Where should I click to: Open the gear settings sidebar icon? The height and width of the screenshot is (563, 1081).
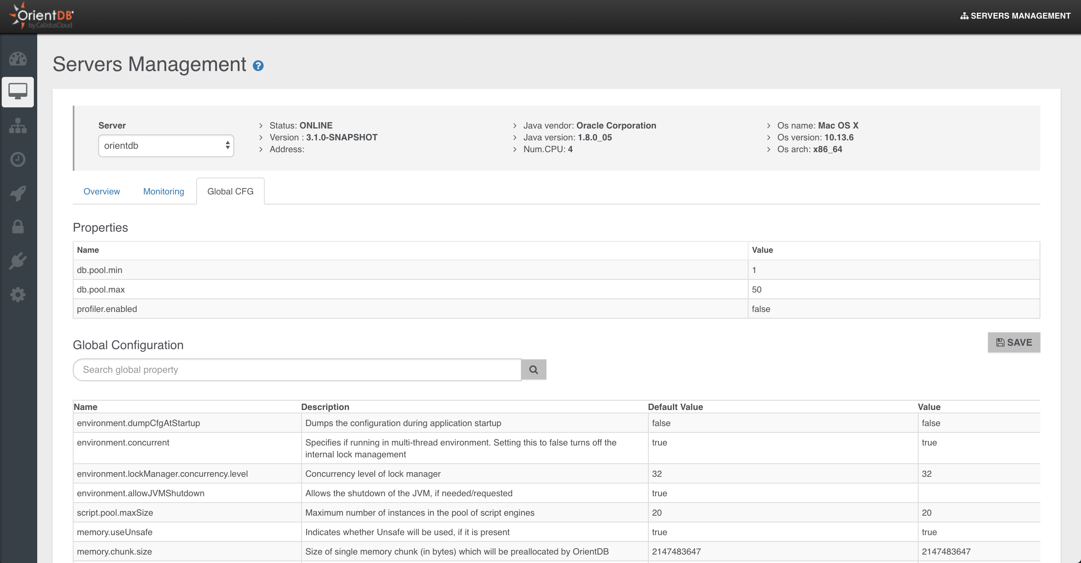(x=18, y=295)
